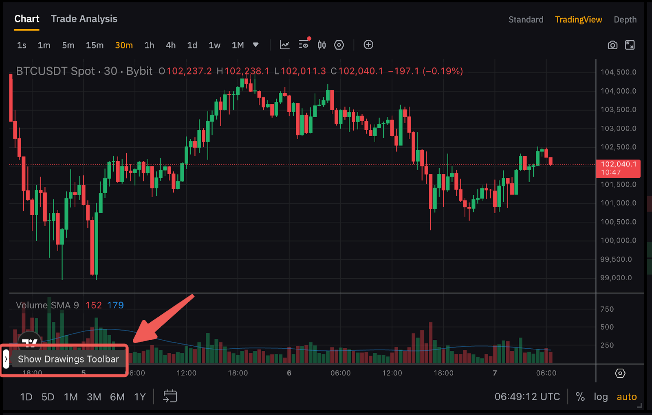Click the display settings eye icon
The width and height of the screenshot is (652, 415).
coord(304,45)
